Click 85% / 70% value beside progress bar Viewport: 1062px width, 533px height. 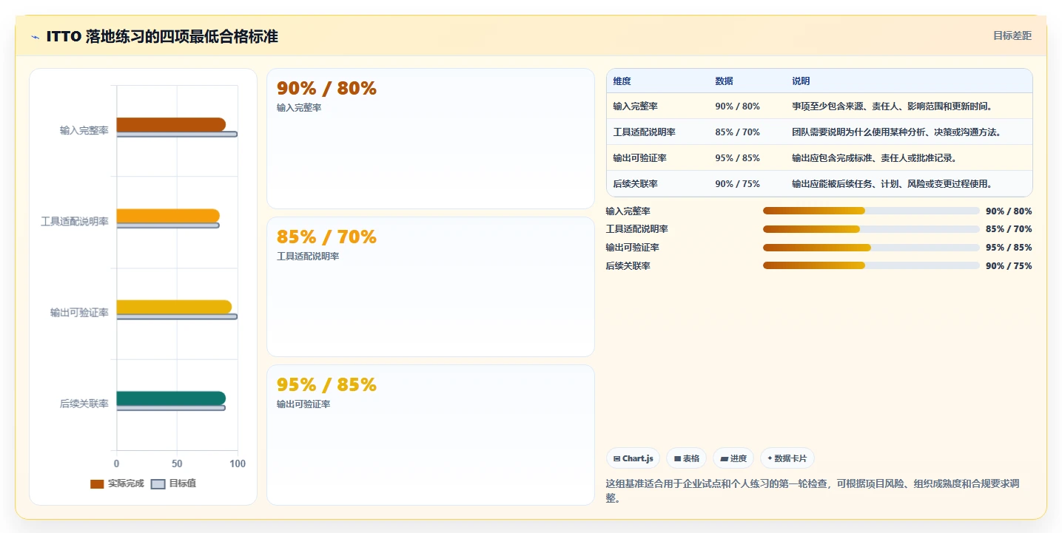point(1009,229)
